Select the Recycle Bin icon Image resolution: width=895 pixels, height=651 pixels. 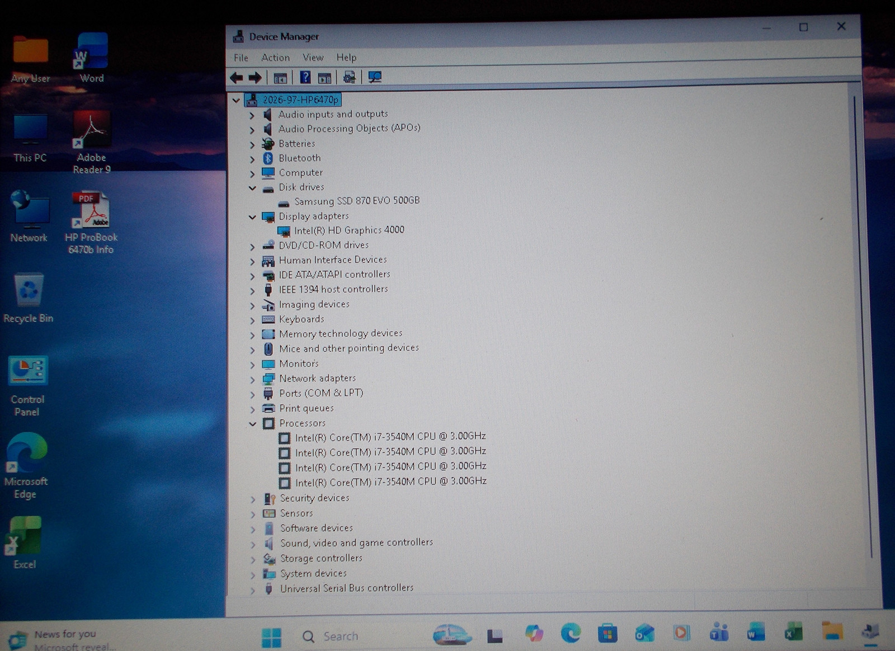[x=28, y=298]
